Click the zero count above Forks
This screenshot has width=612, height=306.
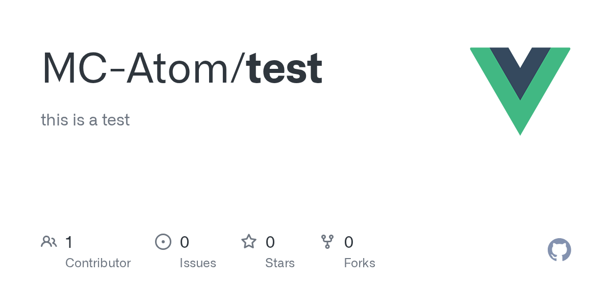[349, 242]
